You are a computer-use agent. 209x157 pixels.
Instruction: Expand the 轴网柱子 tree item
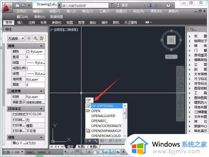coord(190,41)
